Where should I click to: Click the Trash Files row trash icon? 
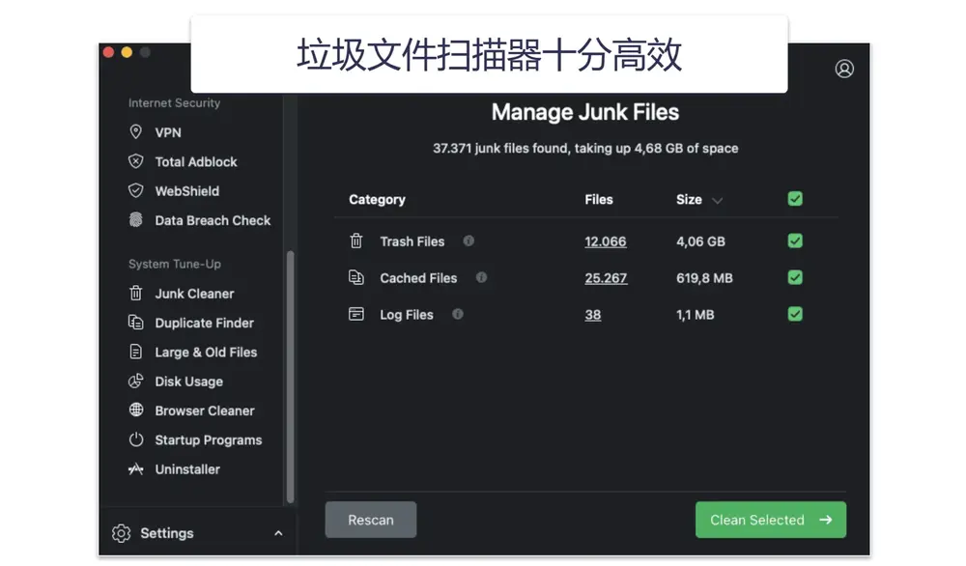coord(356,241)
